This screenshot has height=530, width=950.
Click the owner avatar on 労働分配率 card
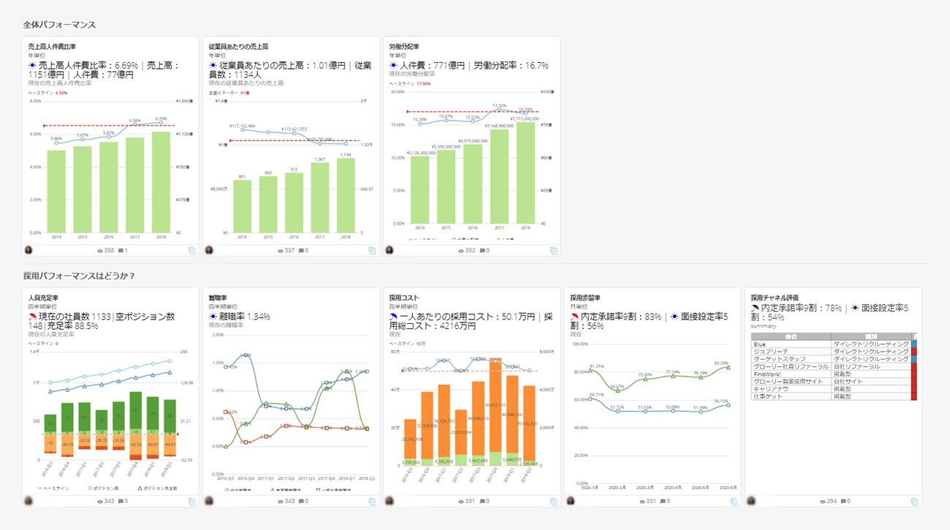(390, 250)
